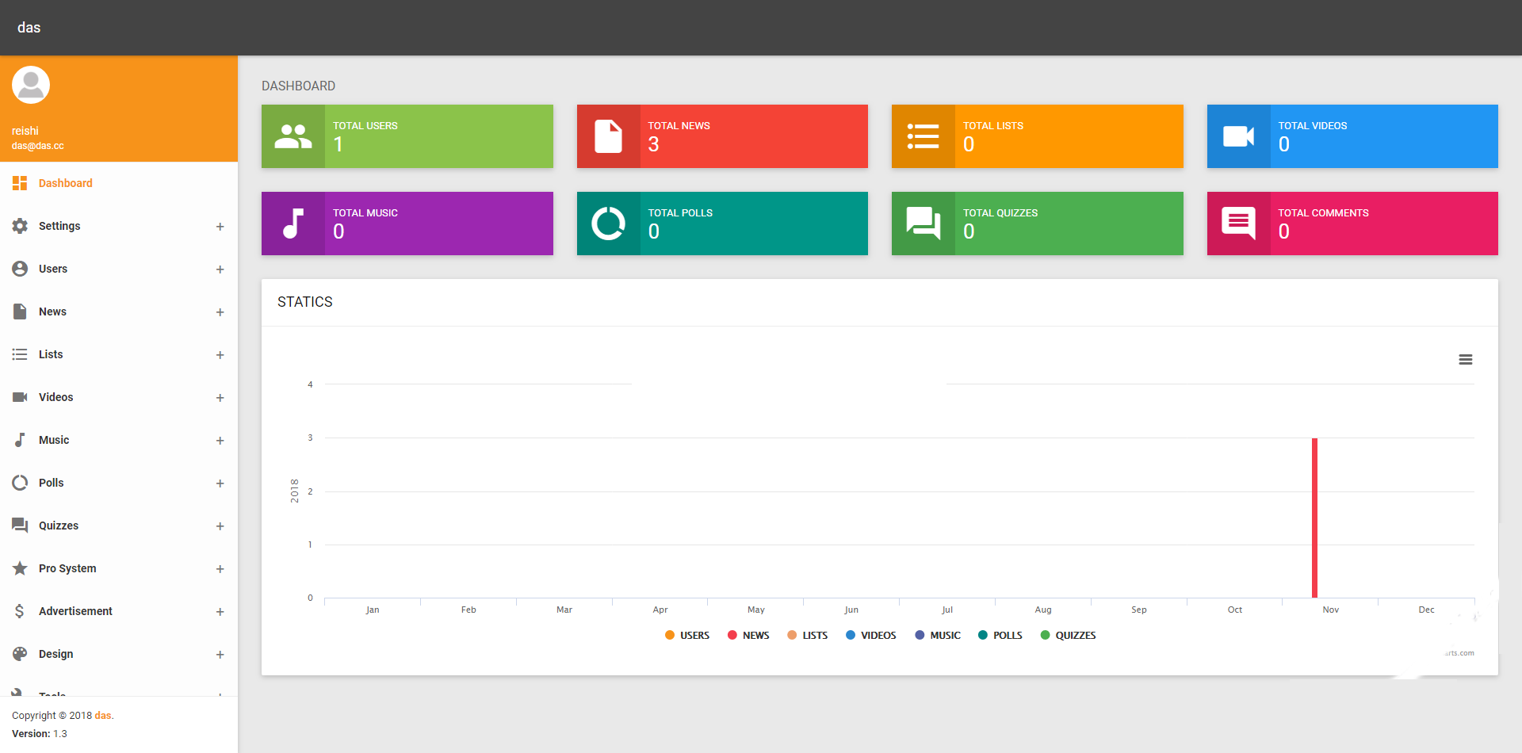This screenshot has height=753, width=1522.
Task: Open the Pro System star icon
Action: 19,568
